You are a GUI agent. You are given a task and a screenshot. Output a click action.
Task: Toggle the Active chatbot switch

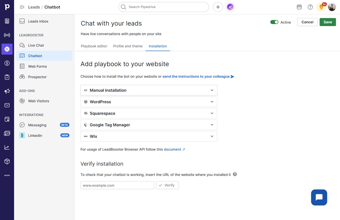point(274,22)
